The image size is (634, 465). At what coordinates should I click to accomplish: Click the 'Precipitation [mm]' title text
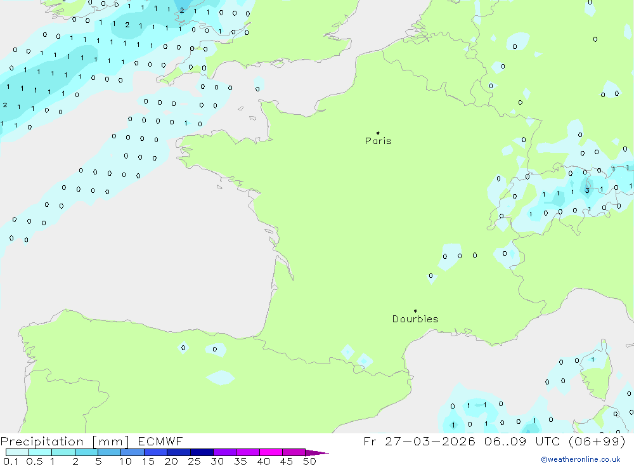click(x=65, y=442)
